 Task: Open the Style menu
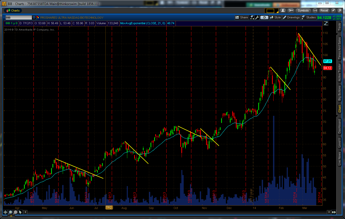coord(275,18)
